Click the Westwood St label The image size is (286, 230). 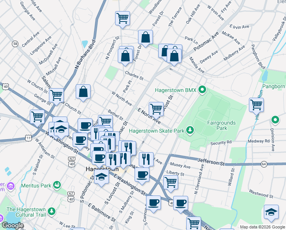[261, 194]
